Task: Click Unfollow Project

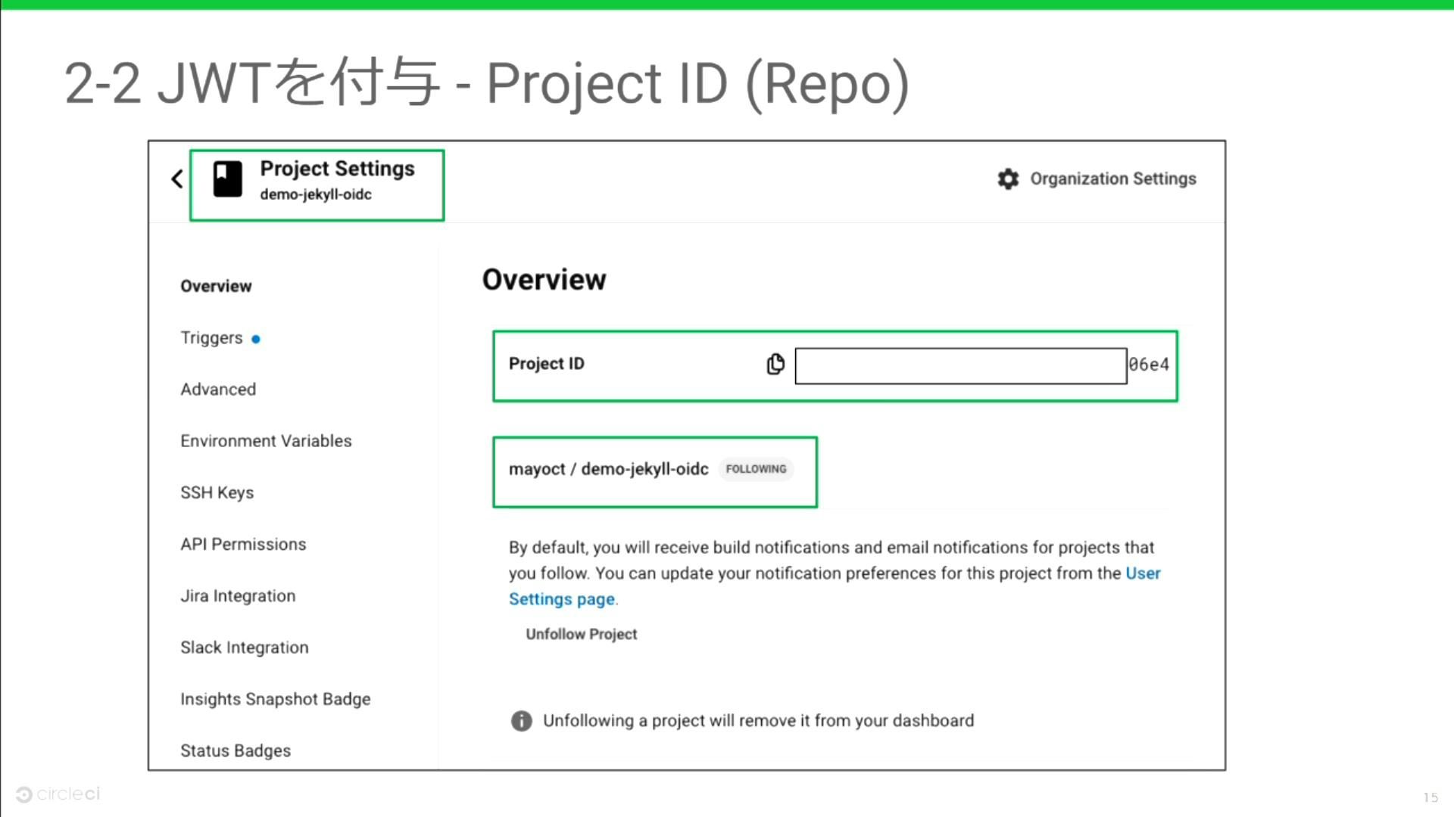Action: (x=581, y=634)
